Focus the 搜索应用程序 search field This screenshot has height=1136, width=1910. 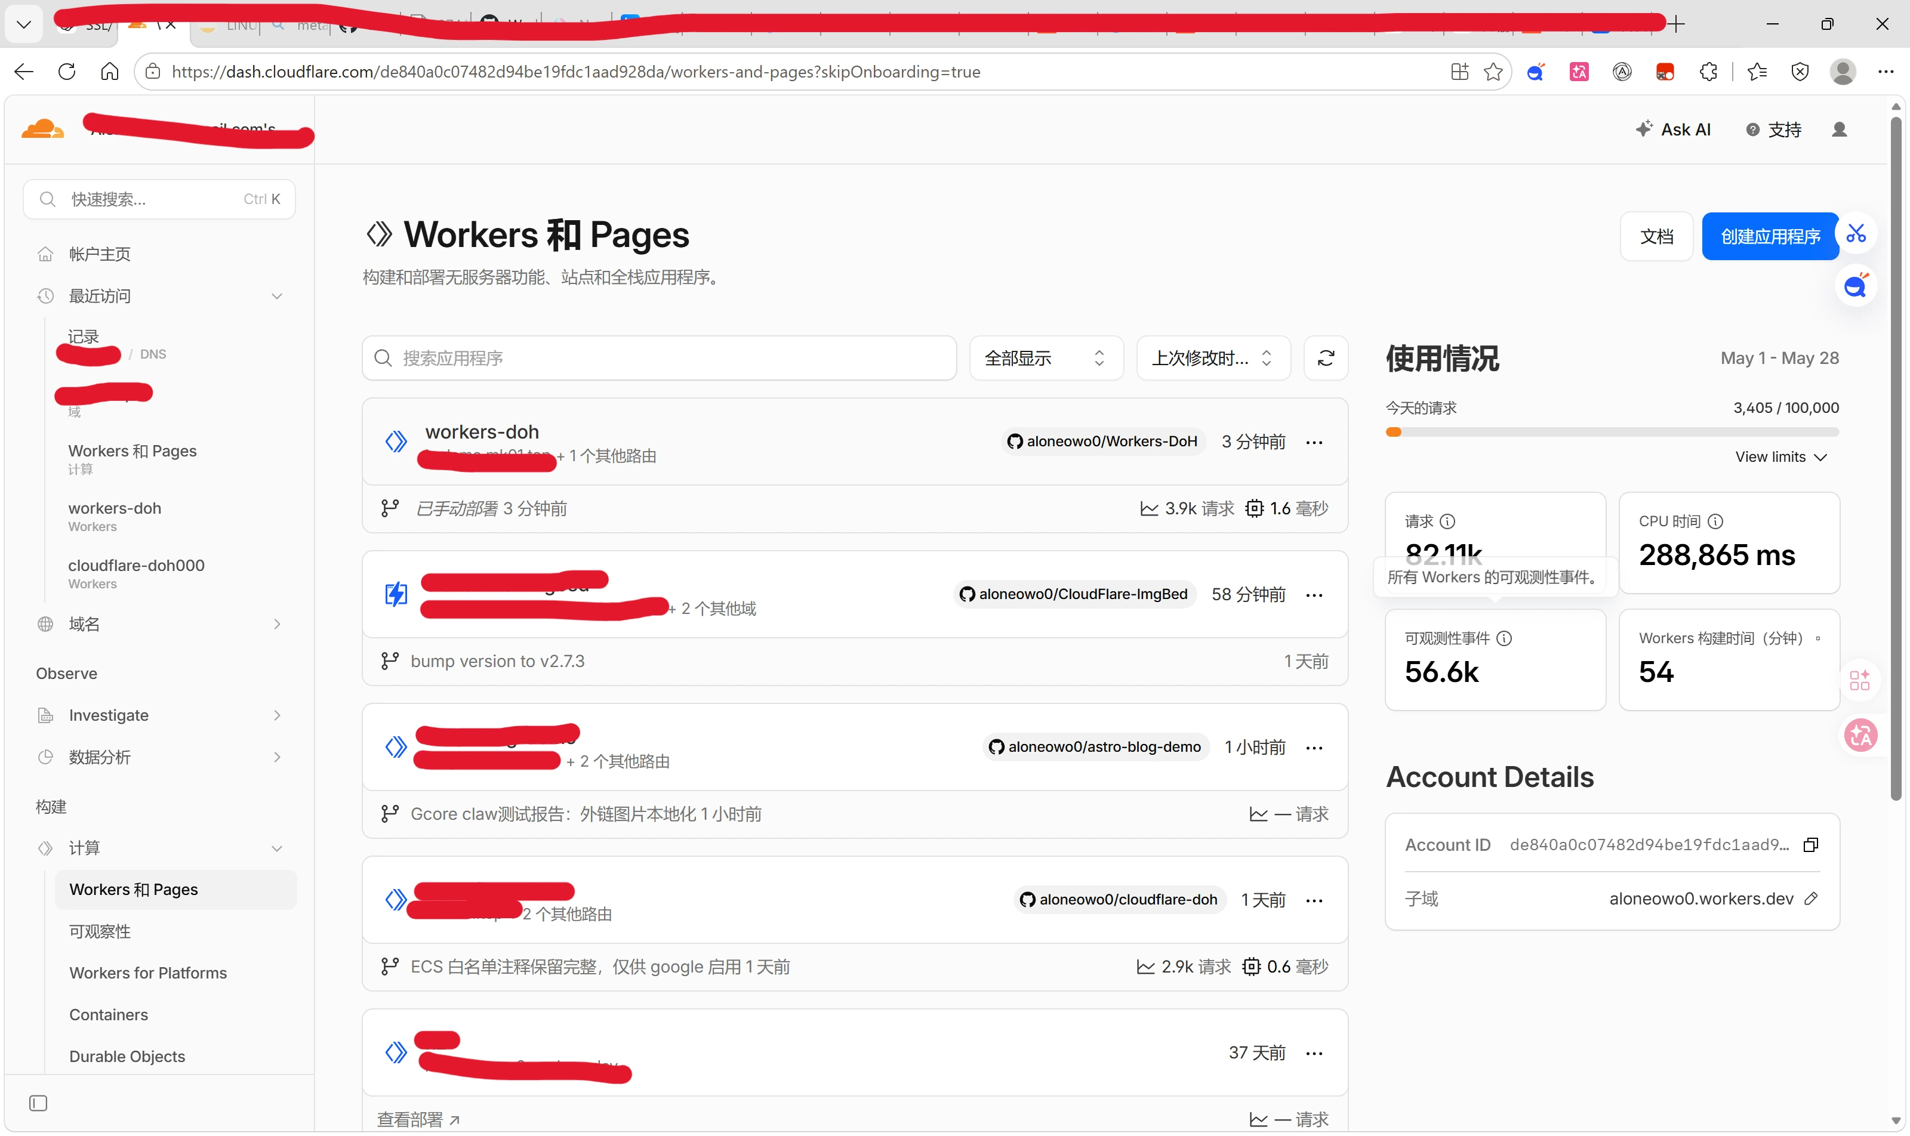pyautogui.click(x=660, y=358)
